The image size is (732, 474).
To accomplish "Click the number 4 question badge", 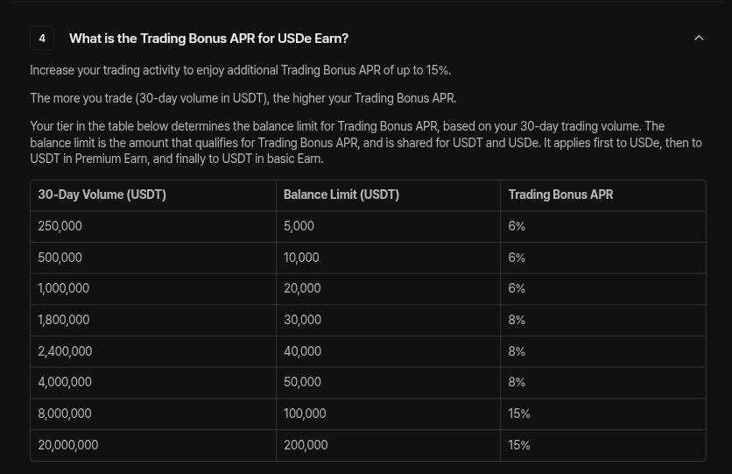I will (42, 39).
